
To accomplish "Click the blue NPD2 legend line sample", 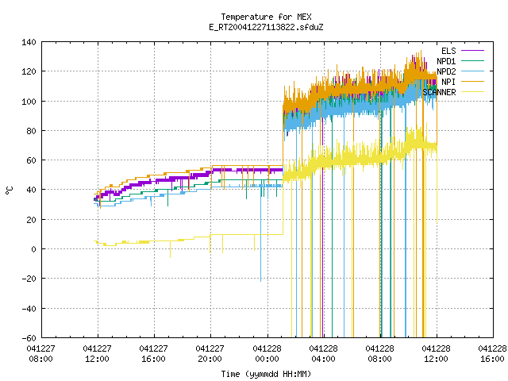I will [x=472, y=71].
